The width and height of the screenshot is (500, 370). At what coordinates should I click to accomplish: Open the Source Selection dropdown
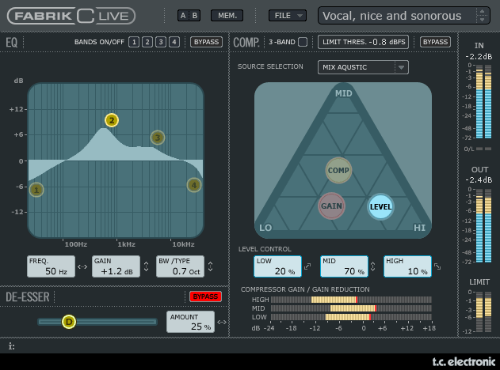pos(363,67)
